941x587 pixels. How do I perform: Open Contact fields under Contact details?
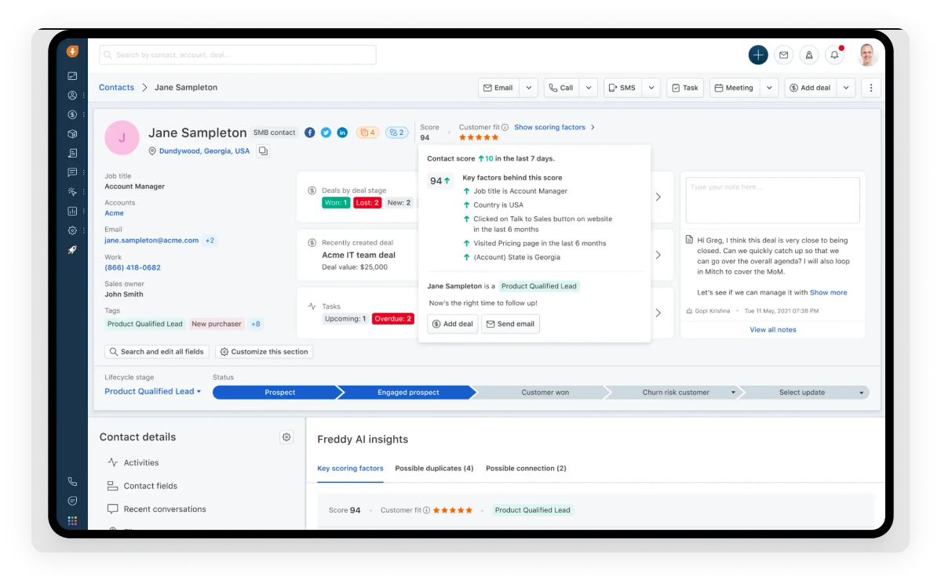[150, 487]
